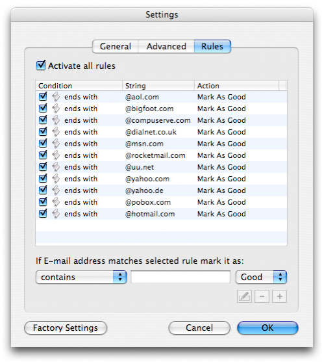Select the '@dialnet.co.uk' string cell
Viewport: 324px width, 362px height.
tap(151, 132)
